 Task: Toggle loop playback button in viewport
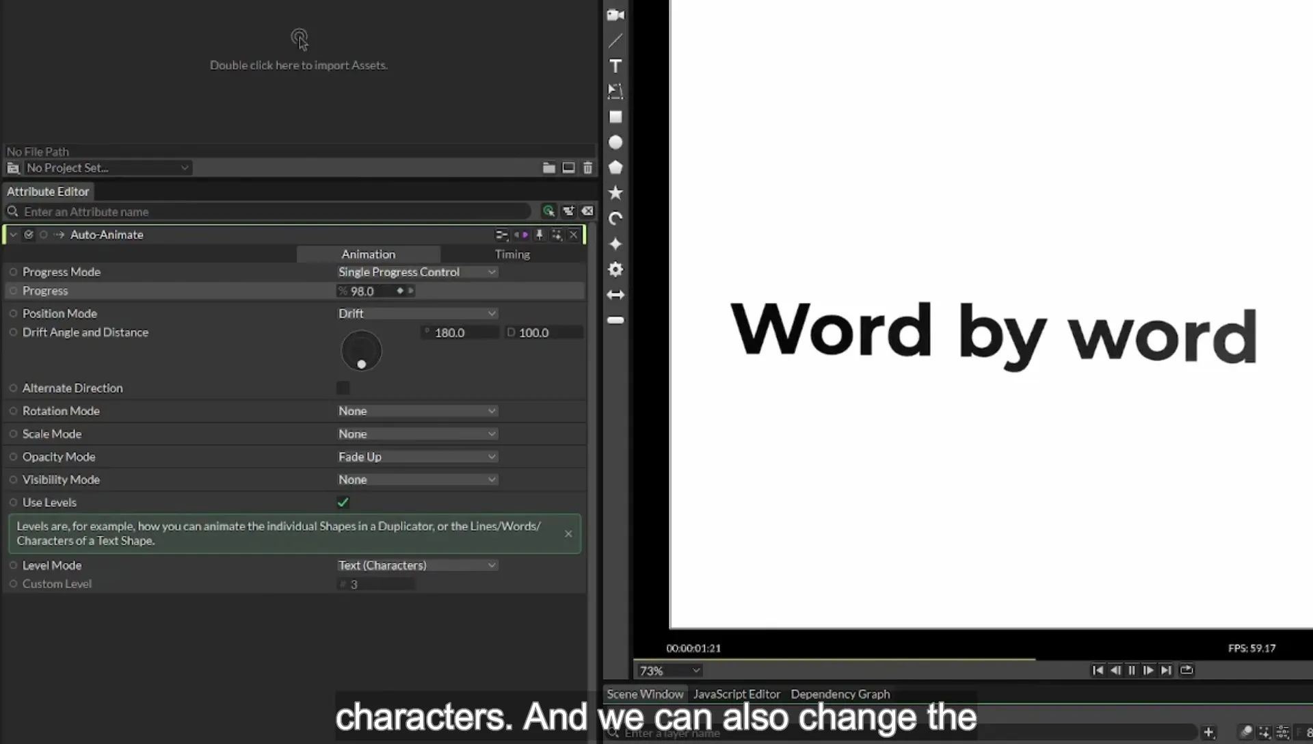(x=1186, y=670)
